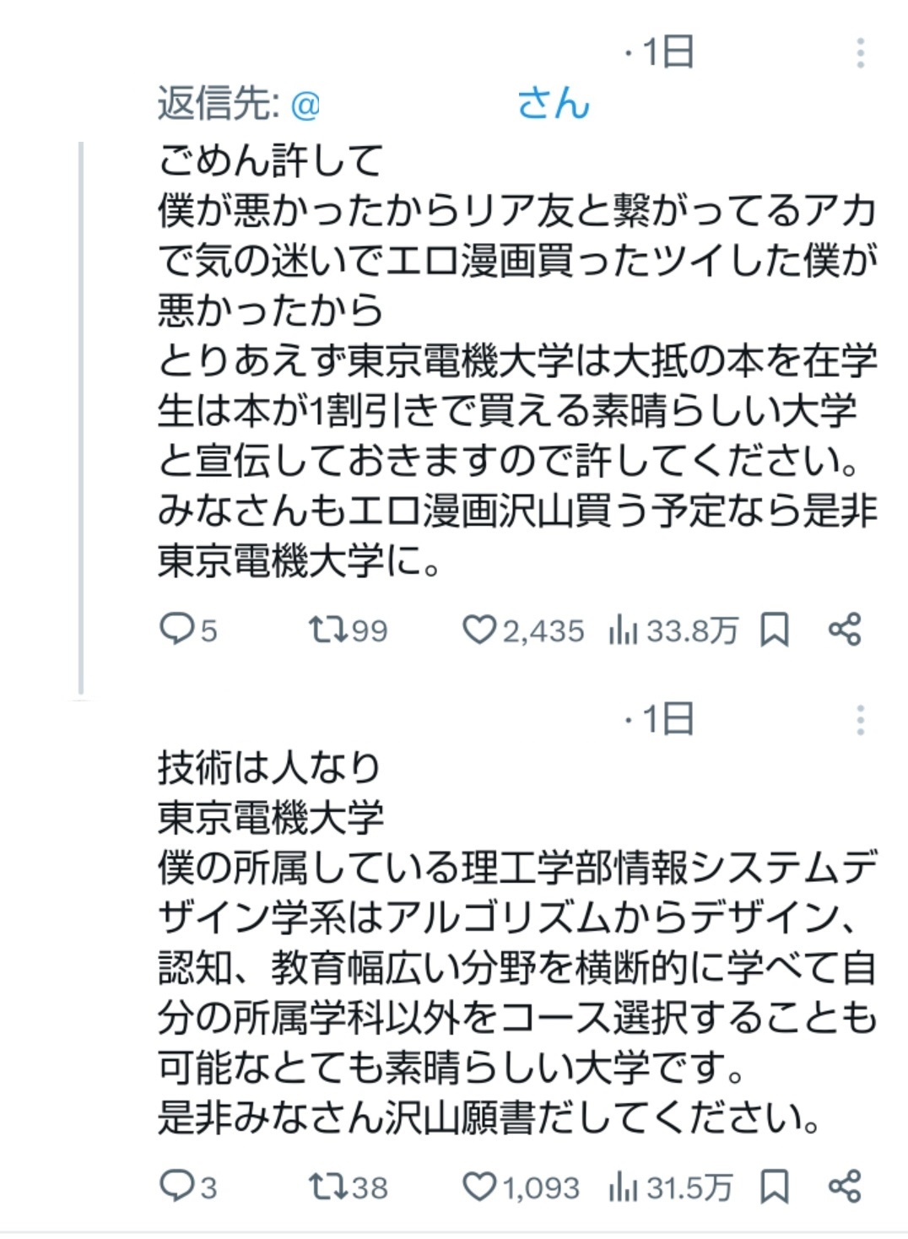The image size is (908, 1239).
Task: Click the second tweet's 1日 timestamp
Action: pos(667,719)
